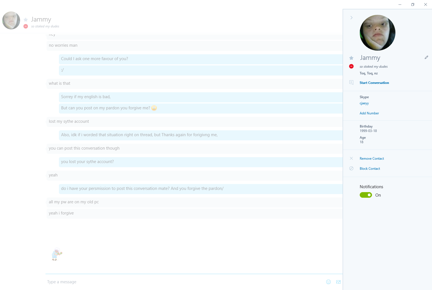Toggle the favorite star in chat header

(26, 20)
